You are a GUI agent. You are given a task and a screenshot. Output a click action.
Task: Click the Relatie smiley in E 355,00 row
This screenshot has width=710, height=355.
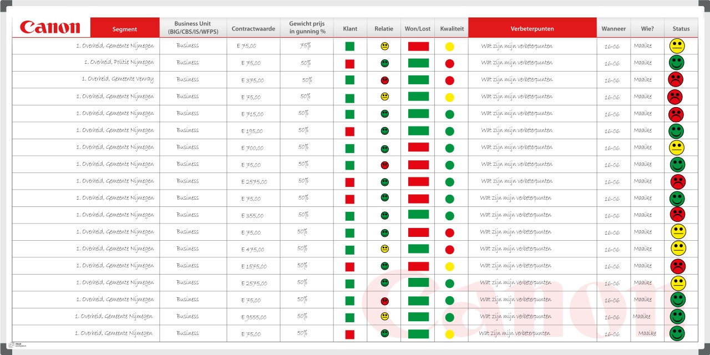385,215
